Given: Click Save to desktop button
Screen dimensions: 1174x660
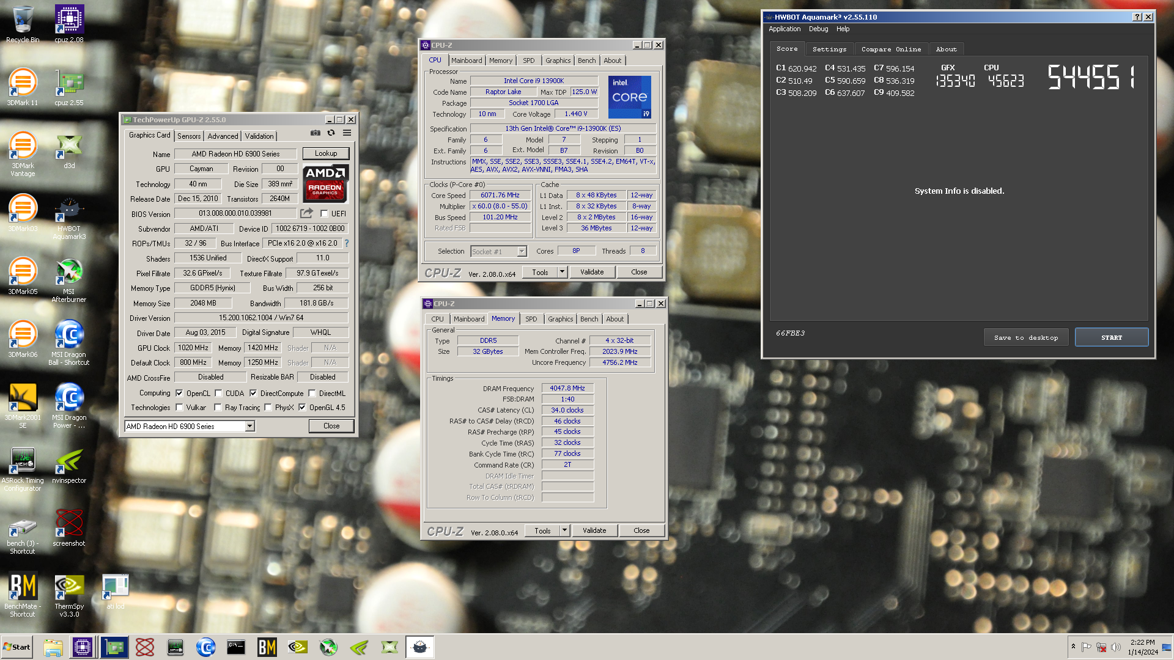Looking at the screenshot, I should (1026, 337).
